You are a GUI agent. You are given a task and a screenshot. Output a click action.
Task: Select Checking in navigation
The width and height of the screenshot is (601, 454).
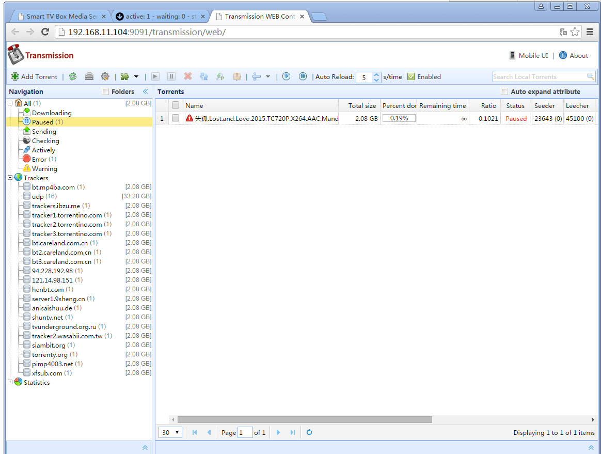point(45,140)
